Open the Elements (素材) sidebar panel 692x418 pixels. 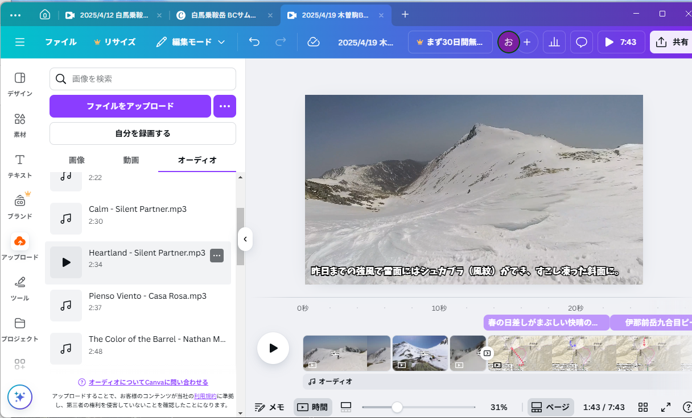tap(20, 126)
